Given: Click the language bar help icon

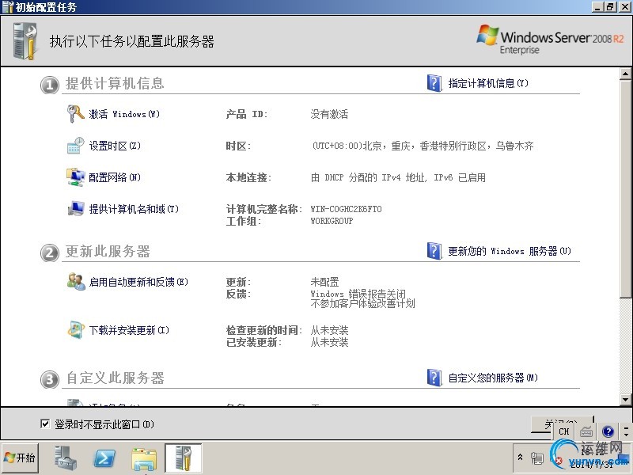Looking at the screenshot, I should 608,431.
